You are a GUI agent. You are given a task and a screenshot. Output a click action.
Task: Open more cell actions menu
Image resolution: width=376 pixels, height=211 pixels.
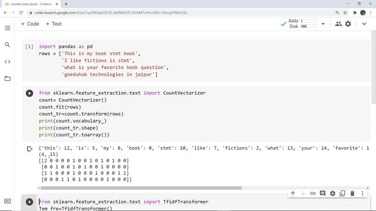(362, 193)
